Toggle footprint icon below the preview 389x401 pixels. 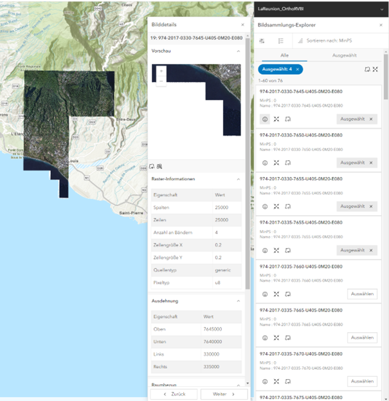point(152,167)
